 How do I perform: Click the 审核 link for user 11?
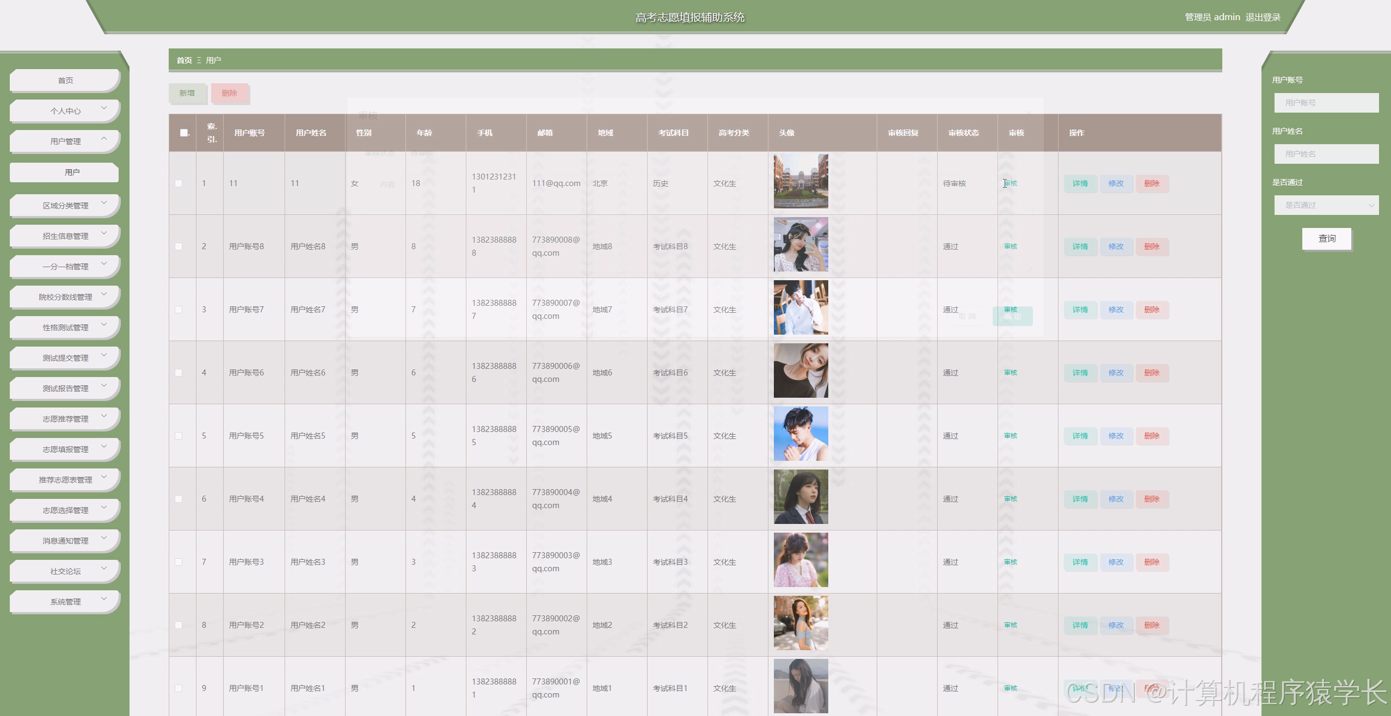point(1011,183)
